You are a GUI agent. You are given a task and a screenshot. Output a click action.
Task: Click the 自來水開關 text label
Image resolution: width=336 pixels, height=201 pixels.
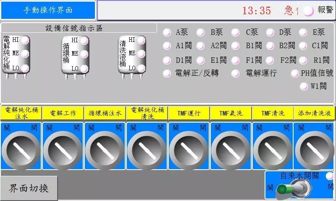point(300,176)
